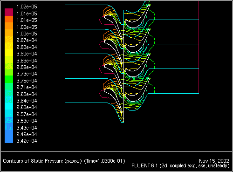The width and height of the screenshot is (233, 172).
Task: Click the 'FLUENT 6.1' solver description line
Action: click(180, 166)
